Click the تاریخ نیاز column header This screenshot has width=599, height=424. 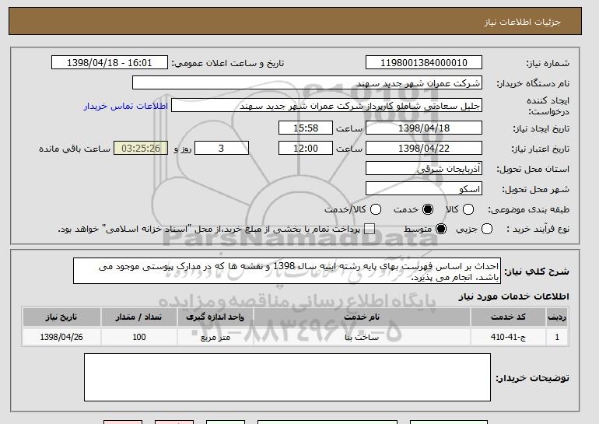[61, 317]
